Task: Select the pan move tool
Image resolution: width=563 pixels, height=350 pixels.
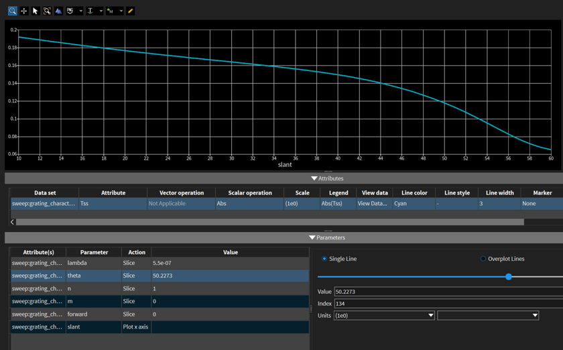Action: coord(23,11)
